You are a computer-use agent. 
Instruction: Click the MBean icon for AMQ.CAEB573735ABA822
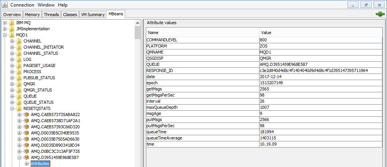tap(26, 115)
